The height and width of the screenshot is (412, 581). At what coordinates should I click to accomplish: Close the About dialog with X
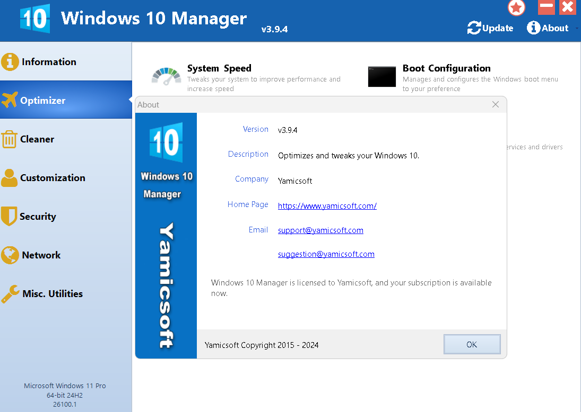pyautogui.click(x=496, y=105)
